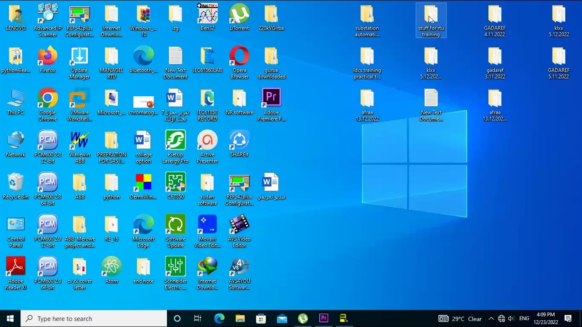Open the cv & cover letter folder
This screenshot has width=582, height=327.
click(x=80, y=274)
